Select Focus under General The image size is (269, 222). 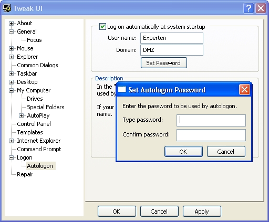point(34,40)
